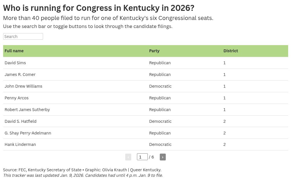Select the David Sims row

145,63
